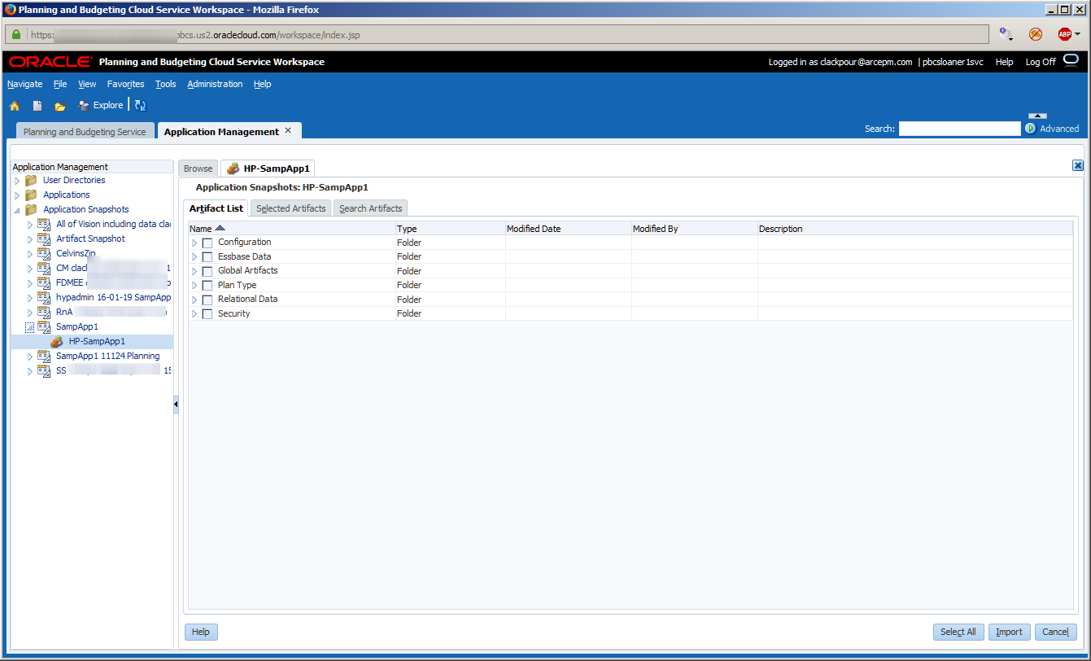Click the User Directories folder icon

(31, 181)
